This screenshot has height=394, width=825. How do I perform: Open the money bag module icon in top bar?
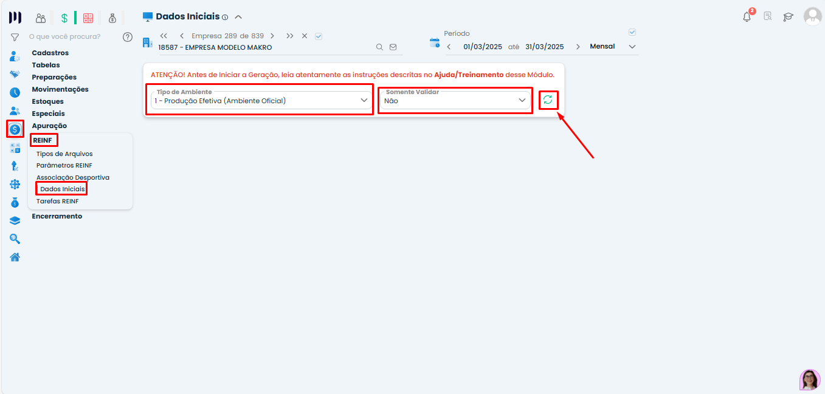(112, 18)
